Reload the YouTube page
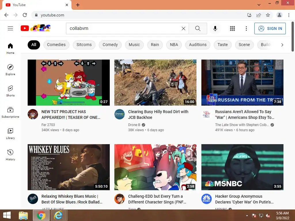This screenshot has width=295, height=221. (x=25, y=15)
